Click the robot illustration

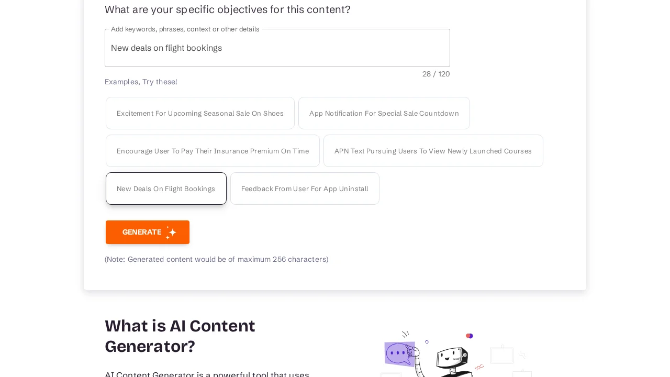(450, 356)
